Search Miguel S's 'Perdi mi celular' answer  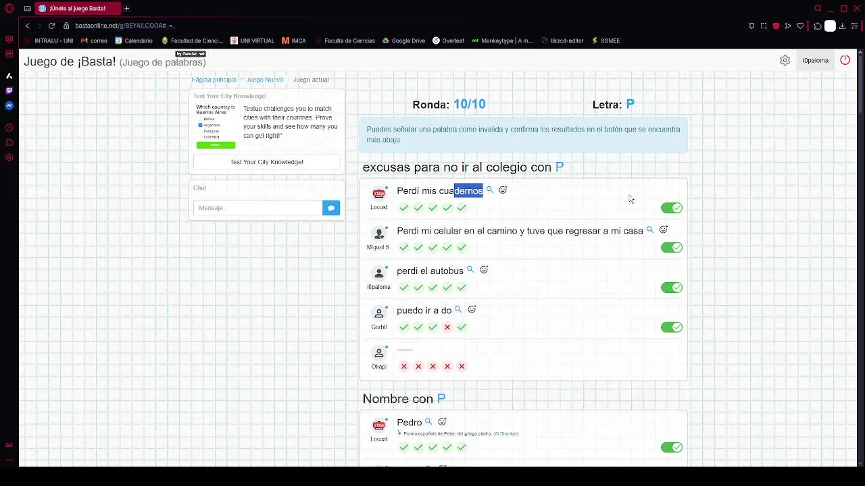tap(650, 230)
